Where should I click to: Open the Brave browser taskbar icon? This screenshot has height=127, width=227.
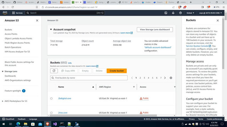click(x=48, y=124)
